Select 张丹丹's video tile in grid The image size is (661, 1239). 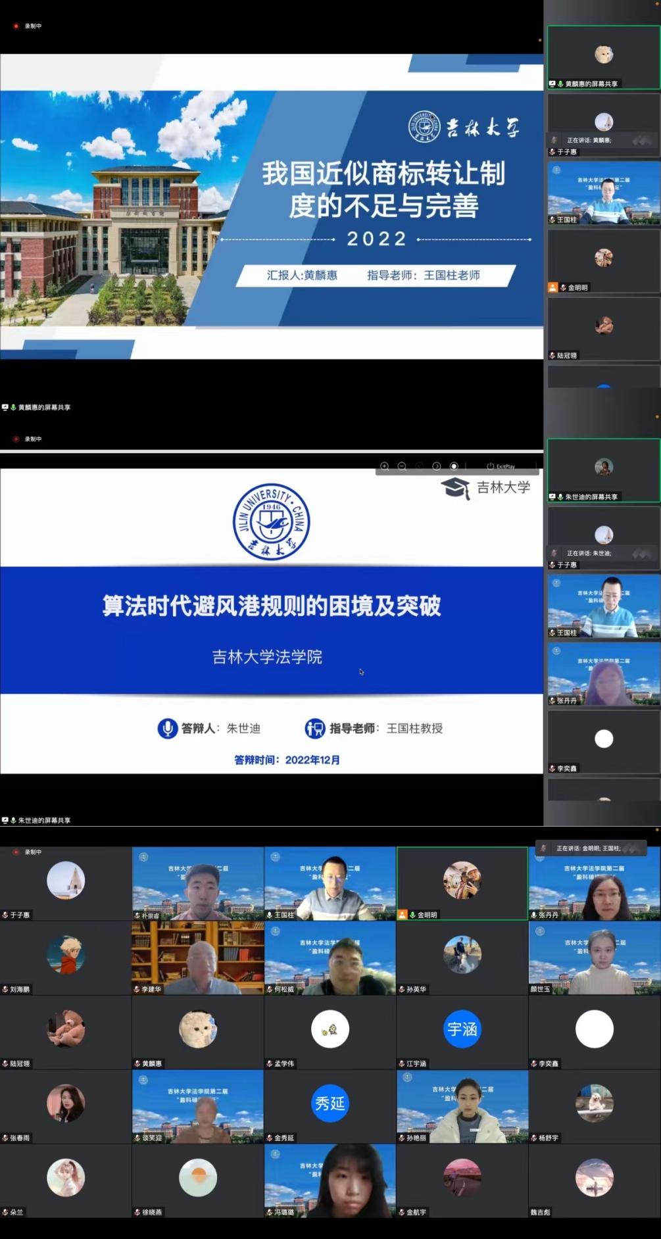tap(594, 883)
